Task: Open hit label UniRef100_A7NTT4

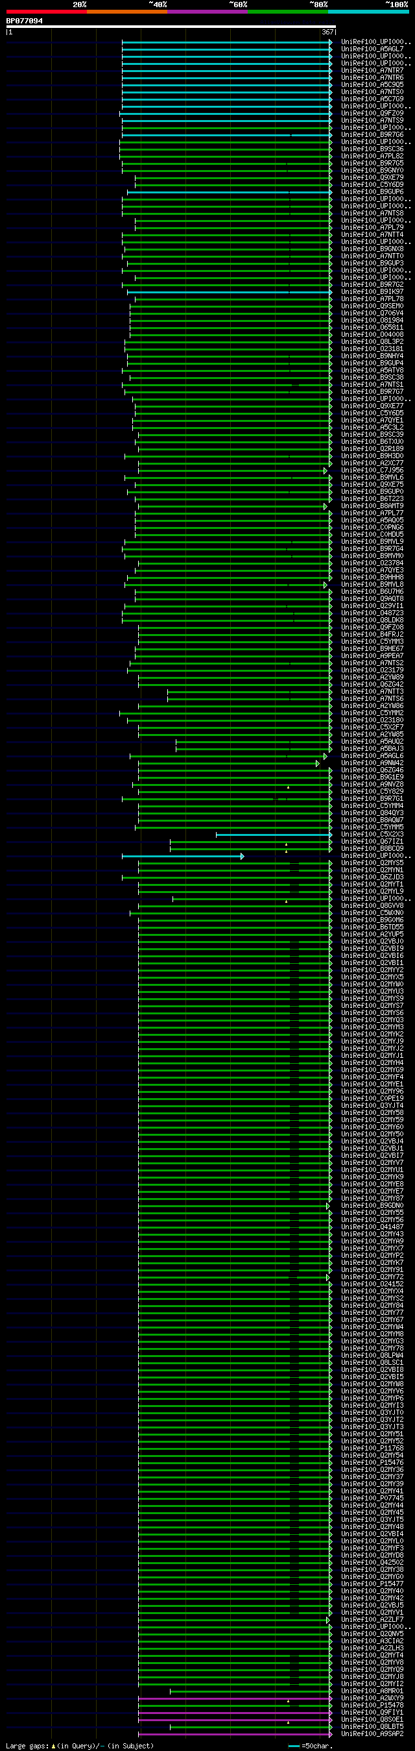Action: (x=372, y=234)
